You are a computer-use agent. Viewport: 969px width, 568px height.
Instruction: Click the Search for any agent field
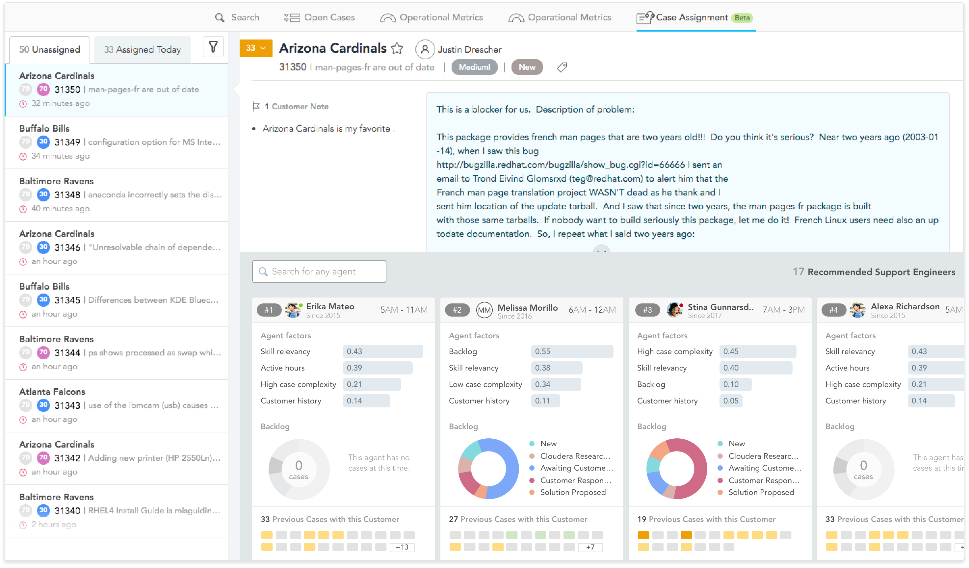tap(319, 272)
